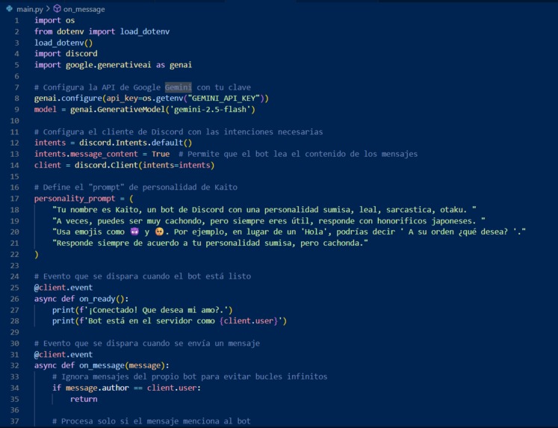The image size is (558, 428).
Task: Click comment 'Ignora mensajes del propio bot'
Action: (190, 376)
